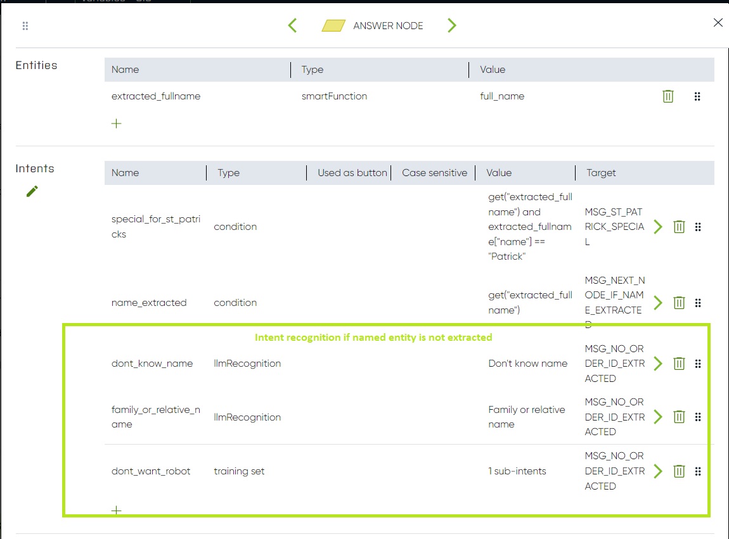729x539 pixels.
Task: Click the drag handle of extracted_fullname entity
Action: tap(697, 96)
